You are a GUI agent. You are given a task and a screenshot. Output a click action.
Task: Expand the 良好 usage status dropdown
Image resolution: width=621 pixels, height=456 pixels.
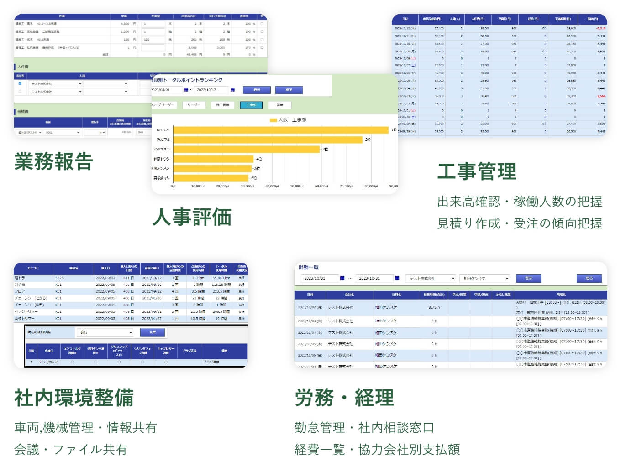pos(105,332)
